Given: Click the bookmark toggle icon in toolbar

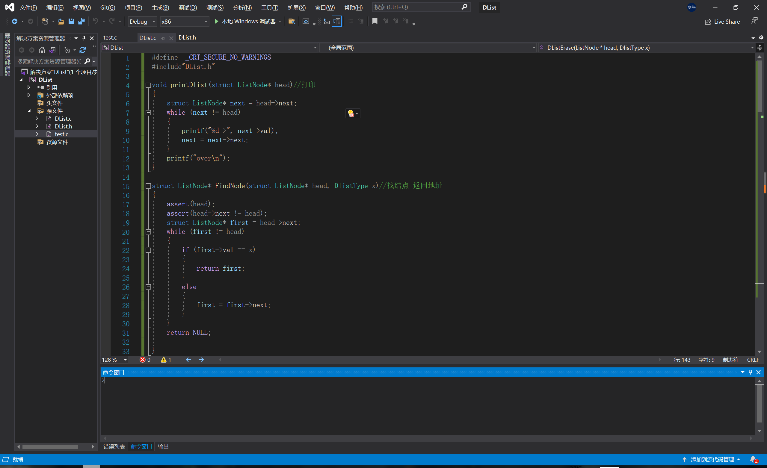Looking at the screenshot, I should 375,21.
